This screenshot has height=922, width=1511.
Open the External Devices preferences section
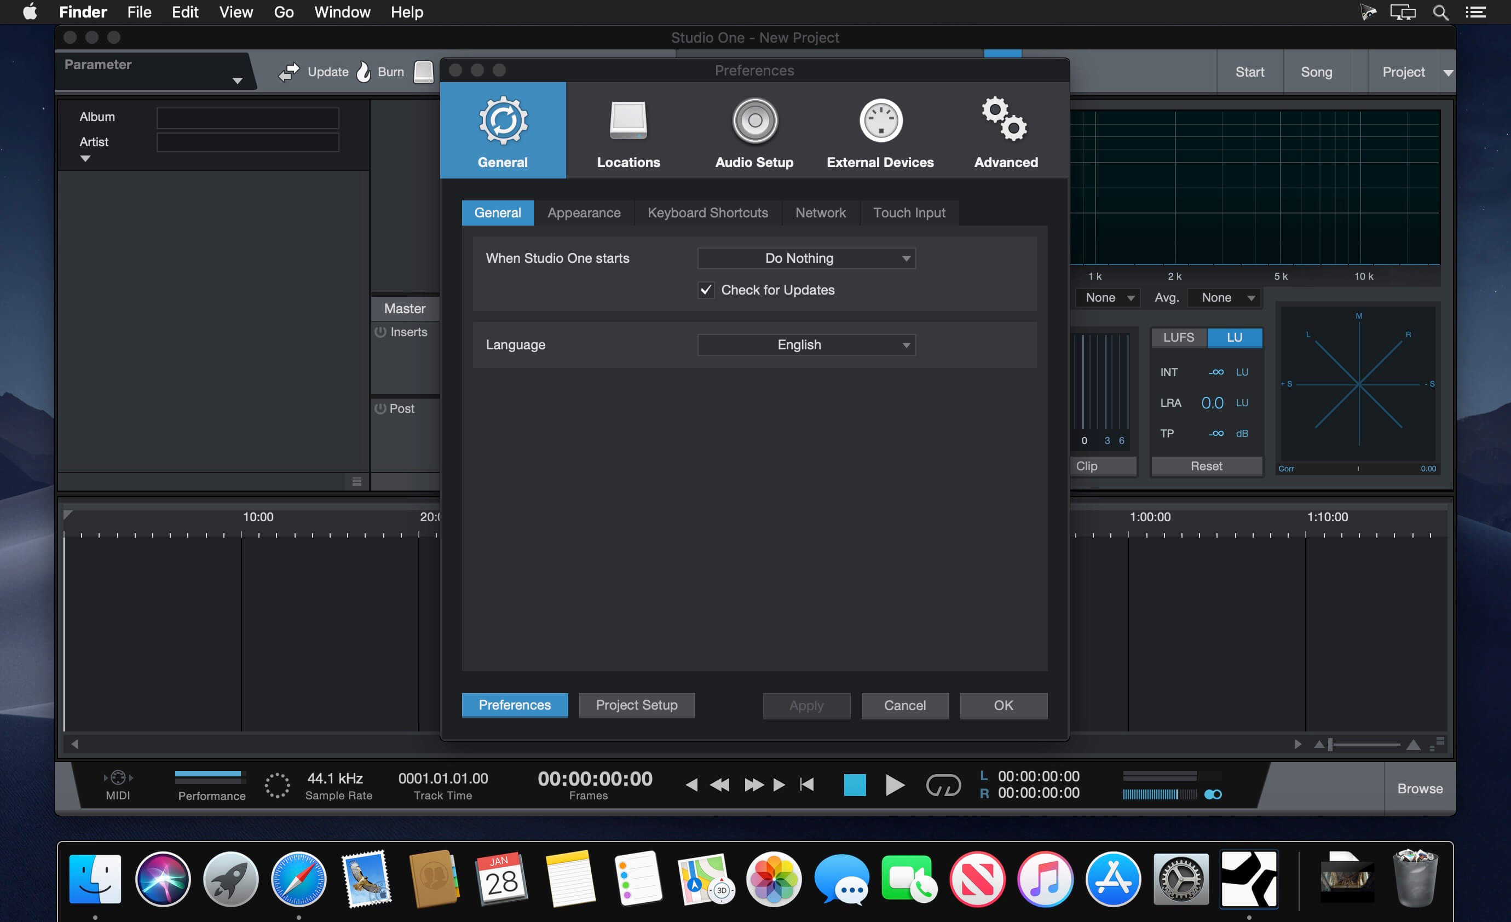pyautogui.click(x=880, y=131)
